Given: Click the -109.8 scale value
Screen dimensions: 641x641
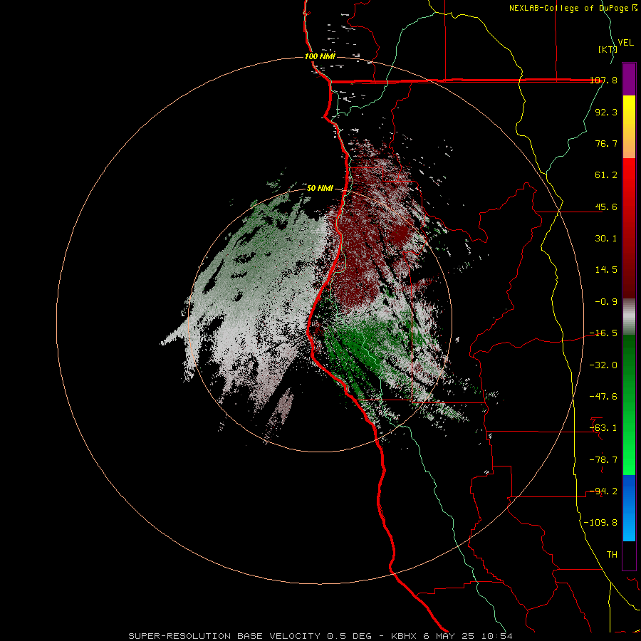Looking at the screenshot, I should pos(600,523).
